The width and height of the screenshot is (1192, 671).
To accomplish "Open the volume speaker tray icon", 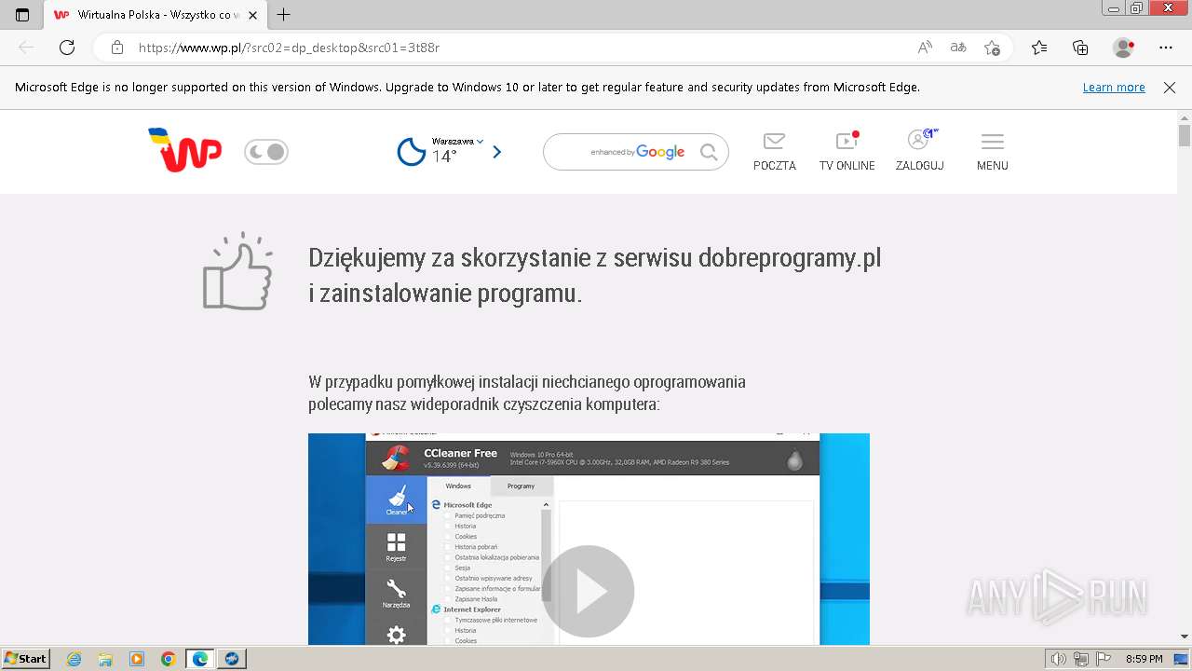I will 1059,659.
